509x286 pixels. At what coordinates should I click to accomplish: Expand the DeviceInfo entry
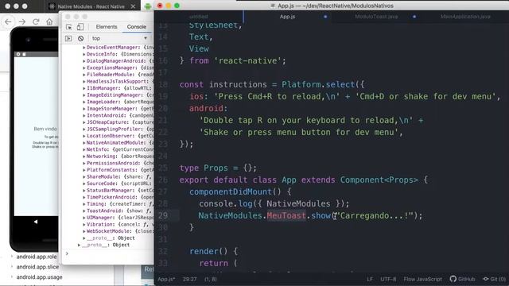tap(84, 54)
